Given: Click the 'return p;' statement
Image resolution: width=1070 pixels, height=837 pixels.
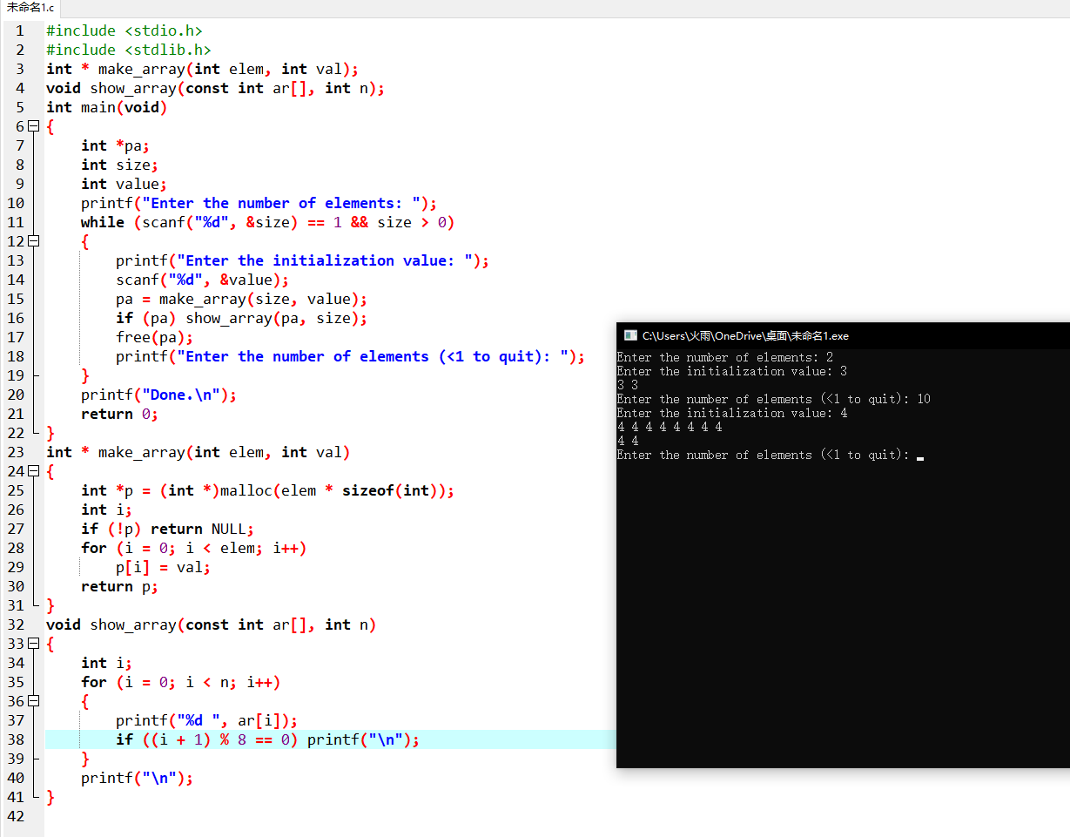Looking at the screenshot, I should 120,586.
